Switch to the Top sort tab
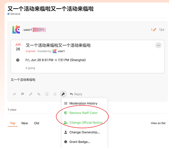169x148 pixels. coord(12,123)
